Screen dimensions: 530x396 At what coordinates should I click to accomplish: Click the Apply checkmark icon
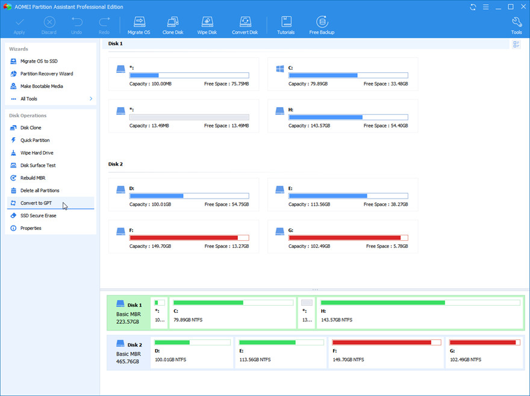(x=19, y=22)
